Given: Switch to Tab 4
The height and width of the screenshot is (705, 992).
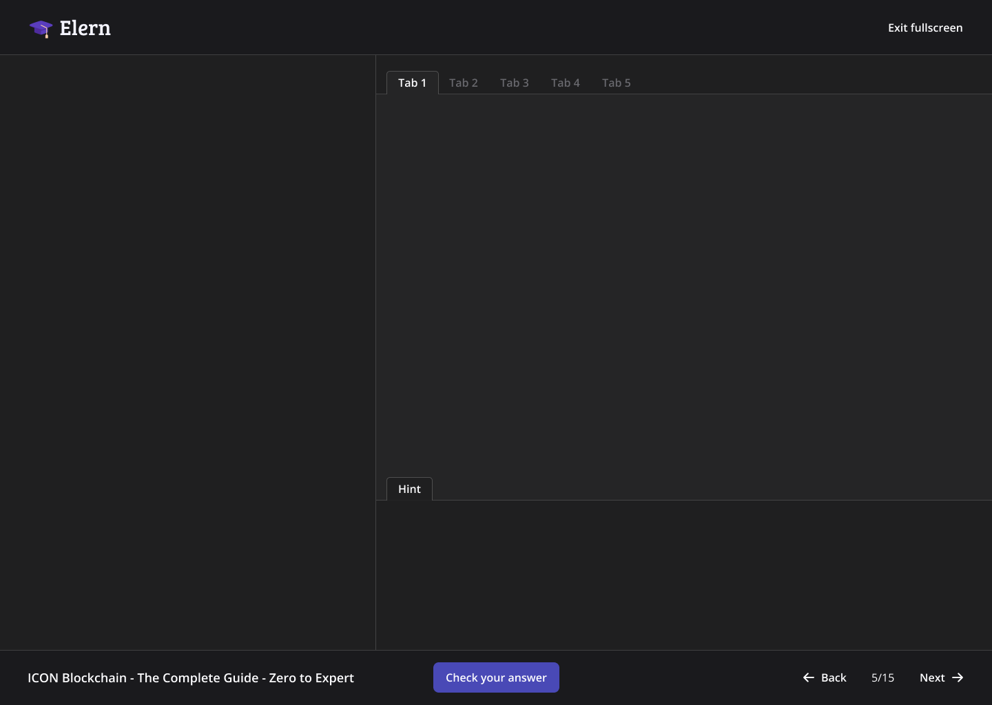Looking at the screenshot, I should (x=565, y=83).
